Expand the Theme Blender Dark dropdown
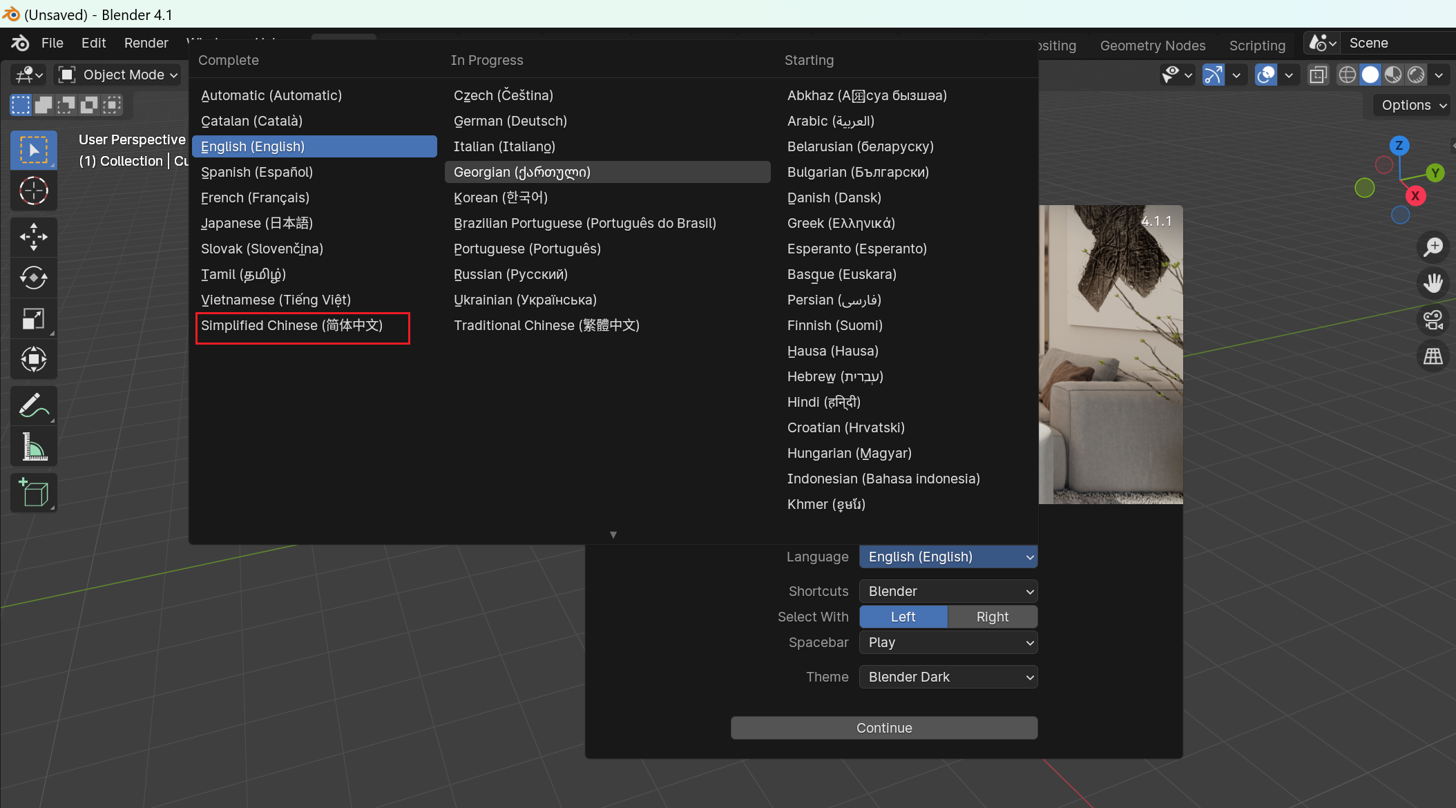Image resolution: width=1456 pixels, height=808 pixels. (948, 677)
